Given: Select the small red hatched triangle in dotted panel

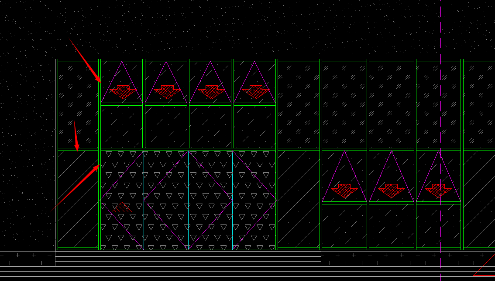Looking at the screenshot, I should click(x=122, y=207).
